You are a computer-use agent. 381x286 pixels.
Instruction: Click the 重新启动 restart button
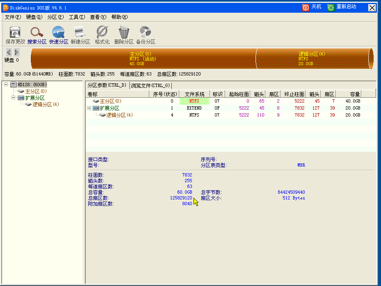(342, 7)
